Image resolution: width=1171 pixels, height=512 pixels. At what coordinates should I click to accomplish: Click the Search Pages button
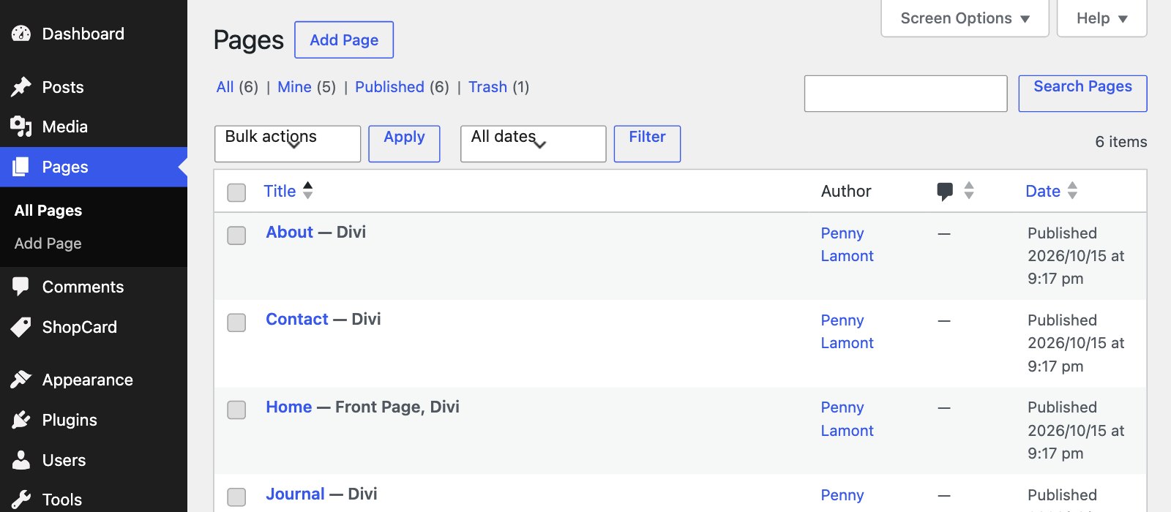click(x=1082, y=94)
